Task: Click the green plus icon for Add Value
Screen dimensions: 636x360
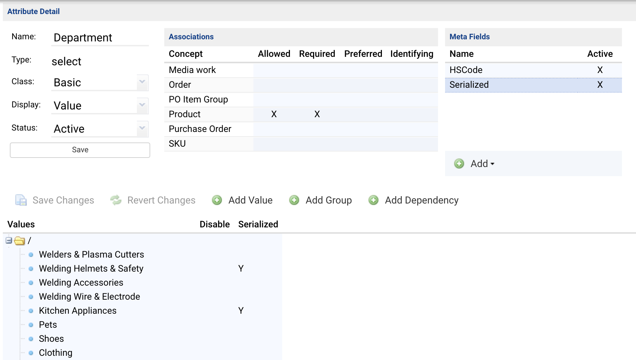Action: (217, 200)
